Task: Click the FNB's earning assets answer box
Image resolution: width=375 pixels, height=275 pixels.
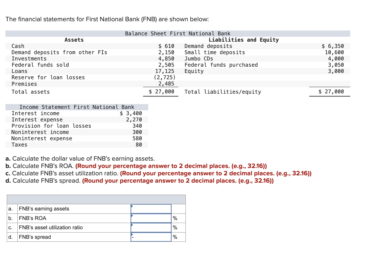Action: [151, 209]
